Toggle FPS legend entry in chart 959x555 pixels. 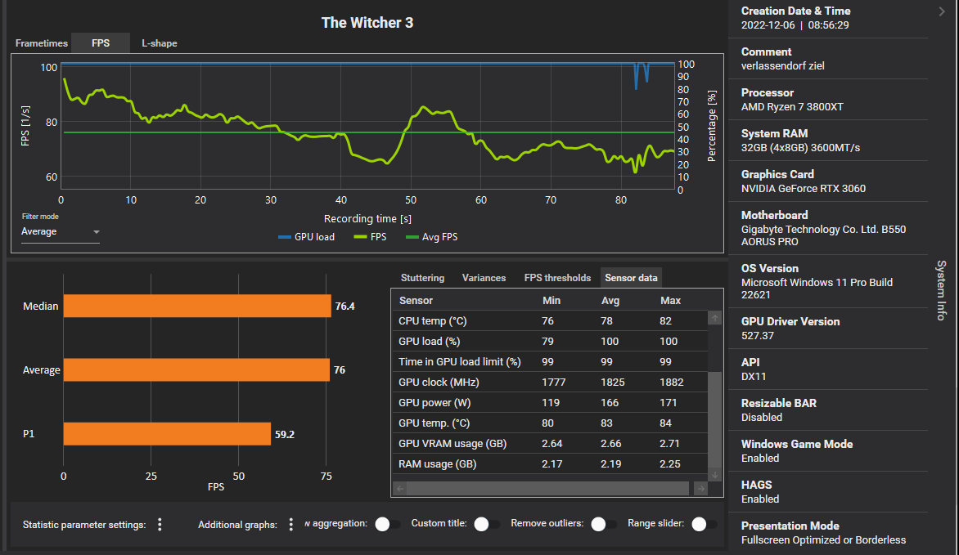(x=370, y=237)
